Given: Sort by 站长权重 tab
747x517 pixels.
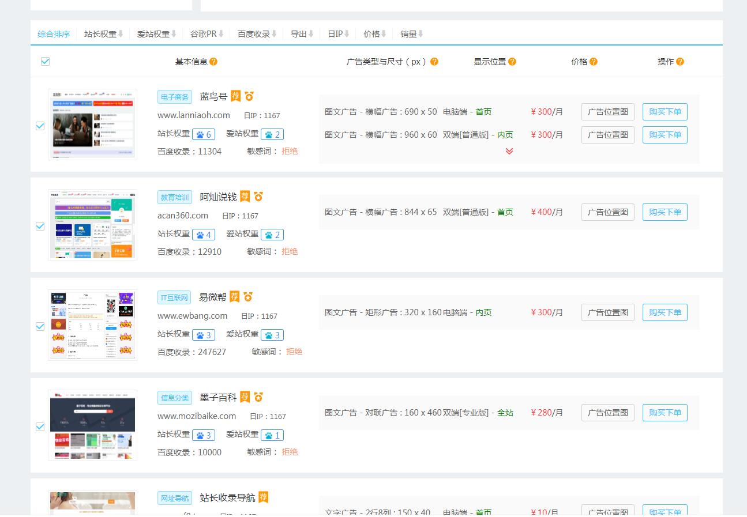Looking at the screenshot, I should pyautogui.click(x=104, y=34).
